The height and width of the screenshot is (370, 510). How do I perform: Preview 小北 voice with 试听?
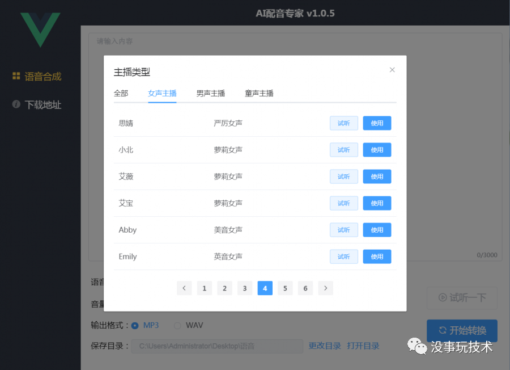click(x=344, y=150)
